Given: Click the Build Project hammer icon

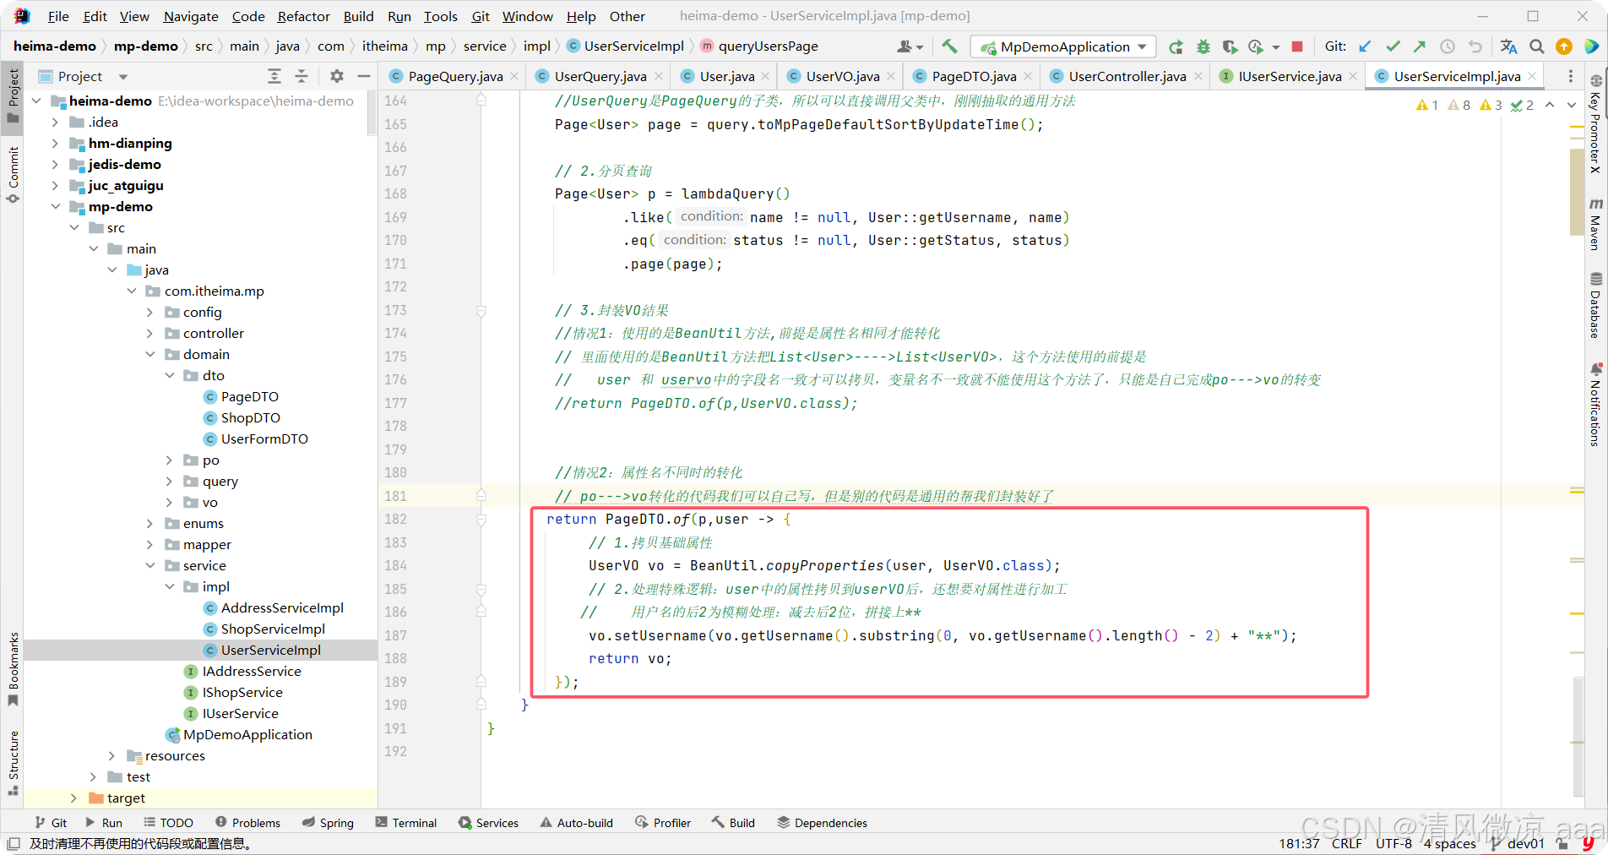Looking at the screenshot, I should pos(949,46).
